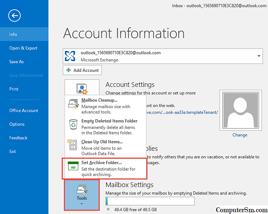268x214 pixels.
Task: Click the recycle bin icon
Action: 73,124
